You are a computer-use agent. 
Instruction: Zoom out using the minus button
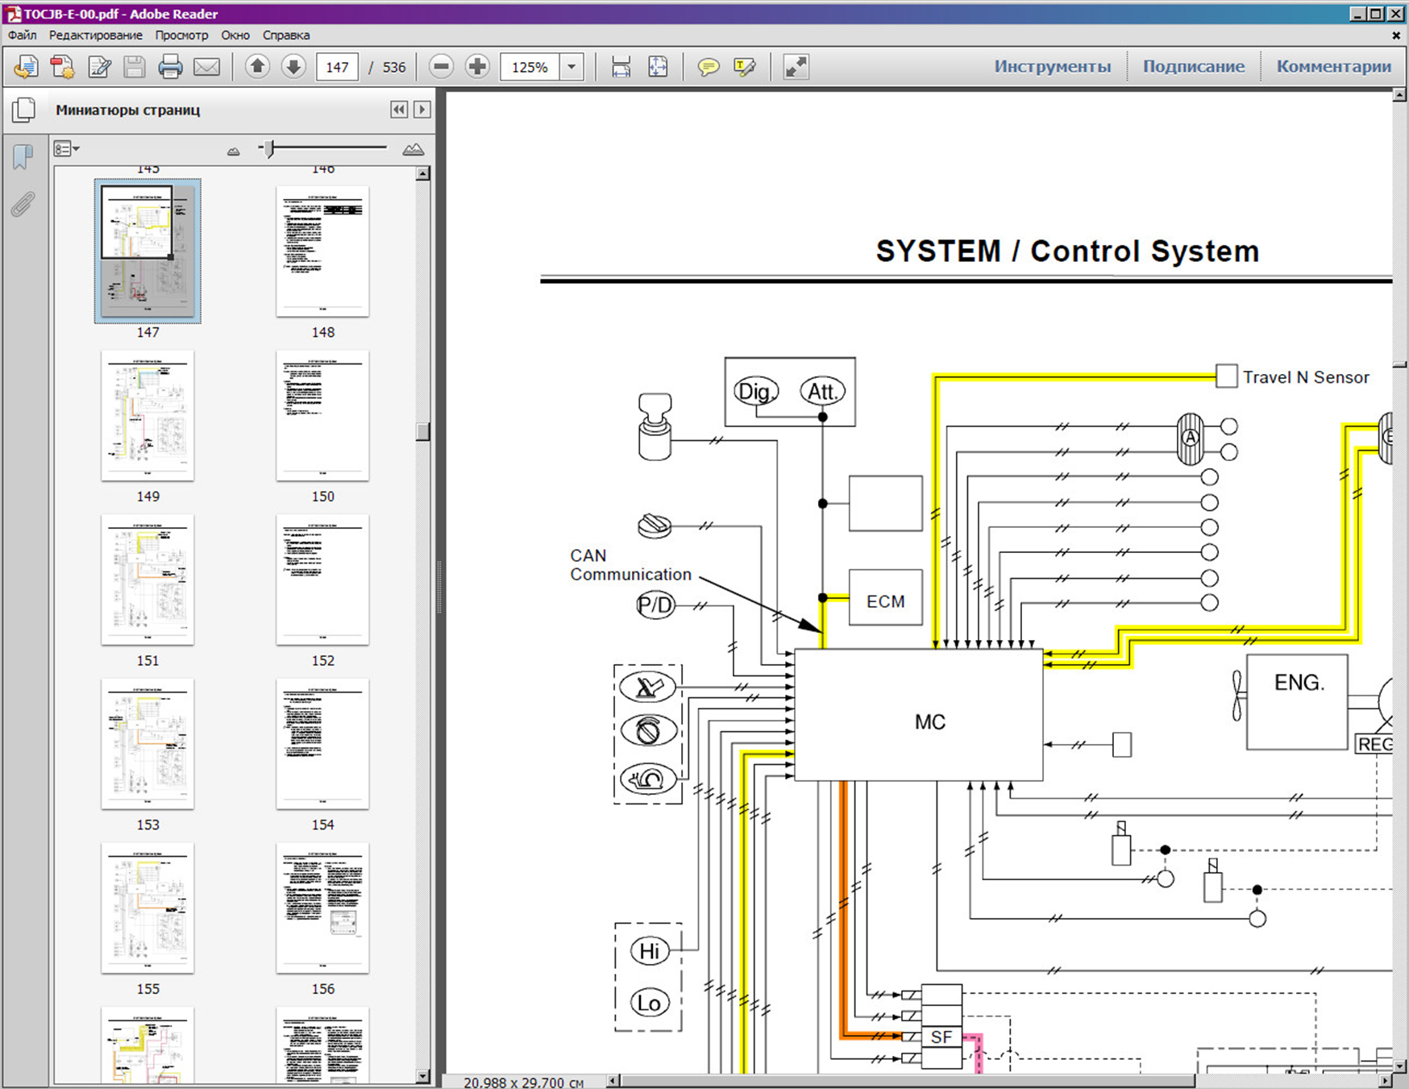(x=441, y=67)
